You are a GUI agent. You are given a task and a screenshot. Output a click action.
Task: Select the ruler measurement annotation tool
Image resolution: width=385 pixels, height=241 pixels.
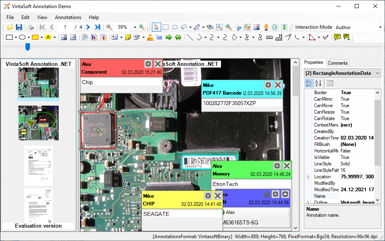point(269,38)
